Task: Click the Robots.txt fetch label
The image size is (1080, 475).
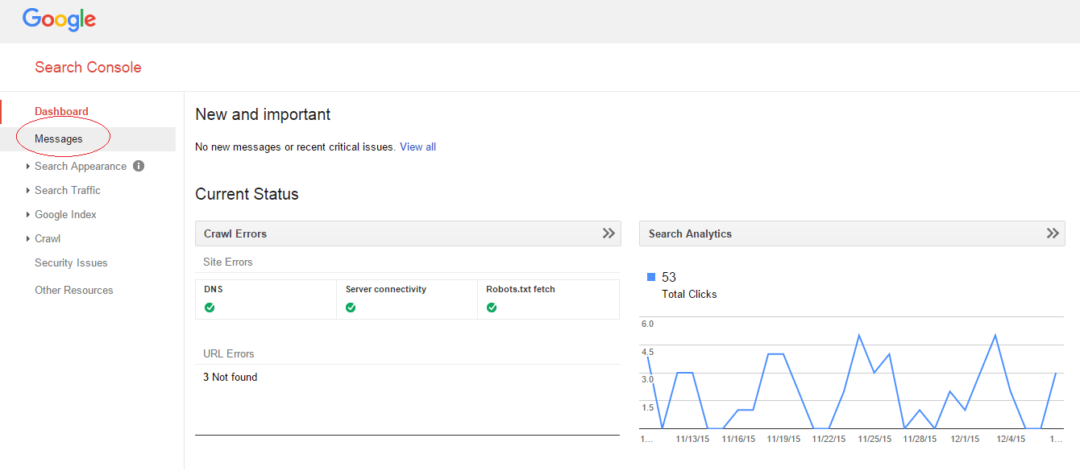Action: point(521,289)
